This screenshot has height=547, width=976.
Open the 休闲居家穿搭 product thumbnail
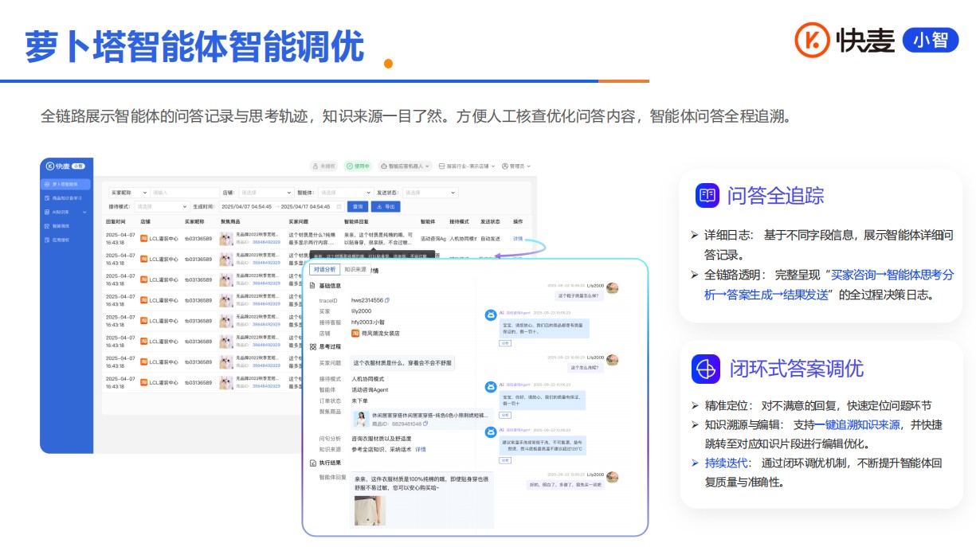click(361, 419)
